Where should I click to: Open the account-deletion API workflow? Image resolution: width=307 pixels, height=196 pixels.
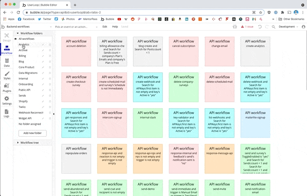(76, 51)
